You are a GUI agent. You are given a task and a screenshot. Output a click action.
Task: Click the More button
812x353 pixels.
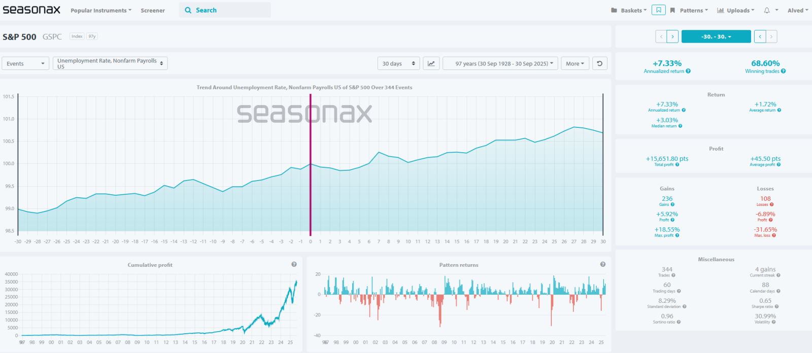(x=575, y=63)
